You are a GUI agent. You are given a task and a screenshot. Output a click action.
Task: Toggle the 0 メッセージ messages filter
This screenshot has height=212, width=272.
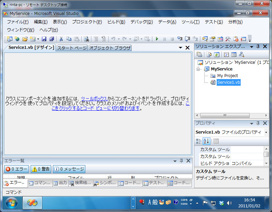point(69,169)
